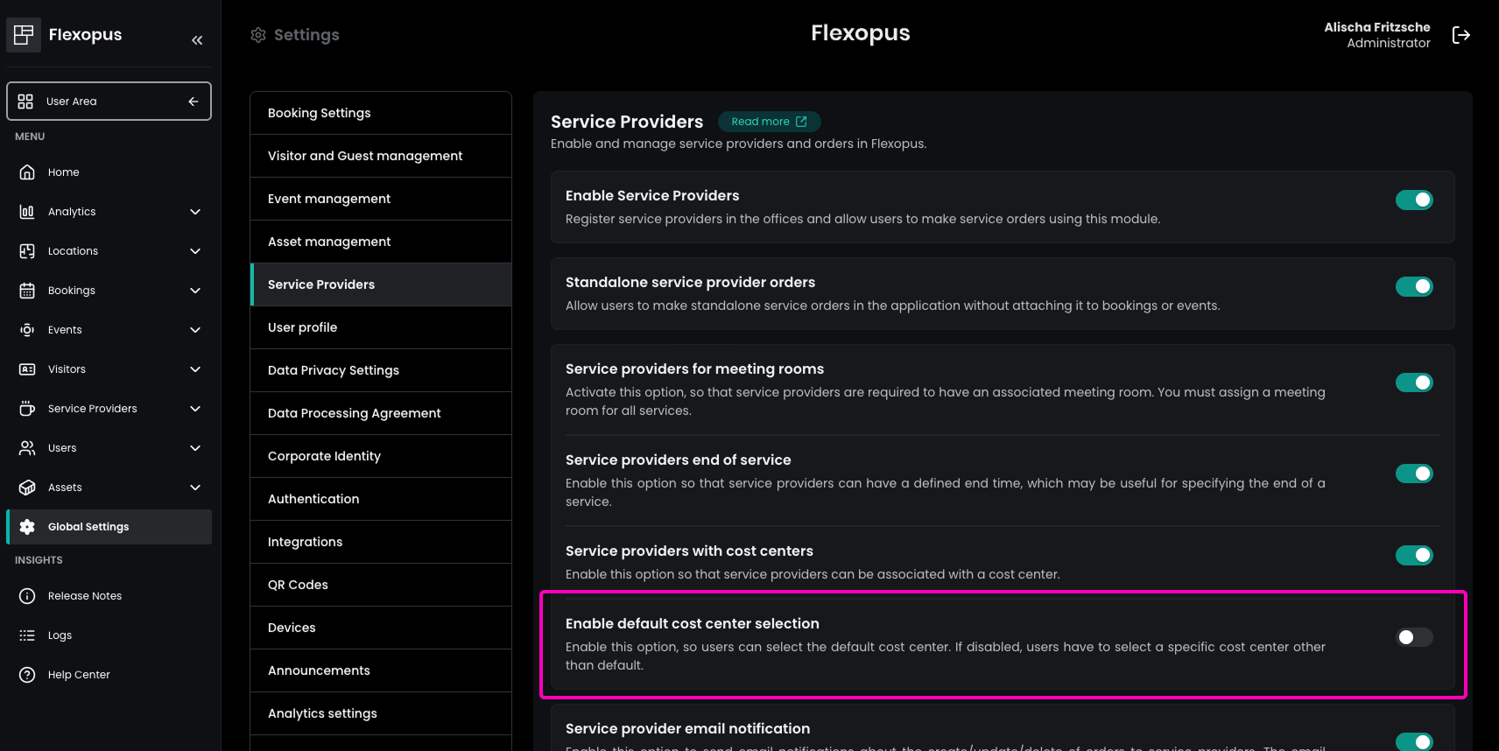Open the Booking Settings tab
1499x751 pixels.
(x=381, y=113)
